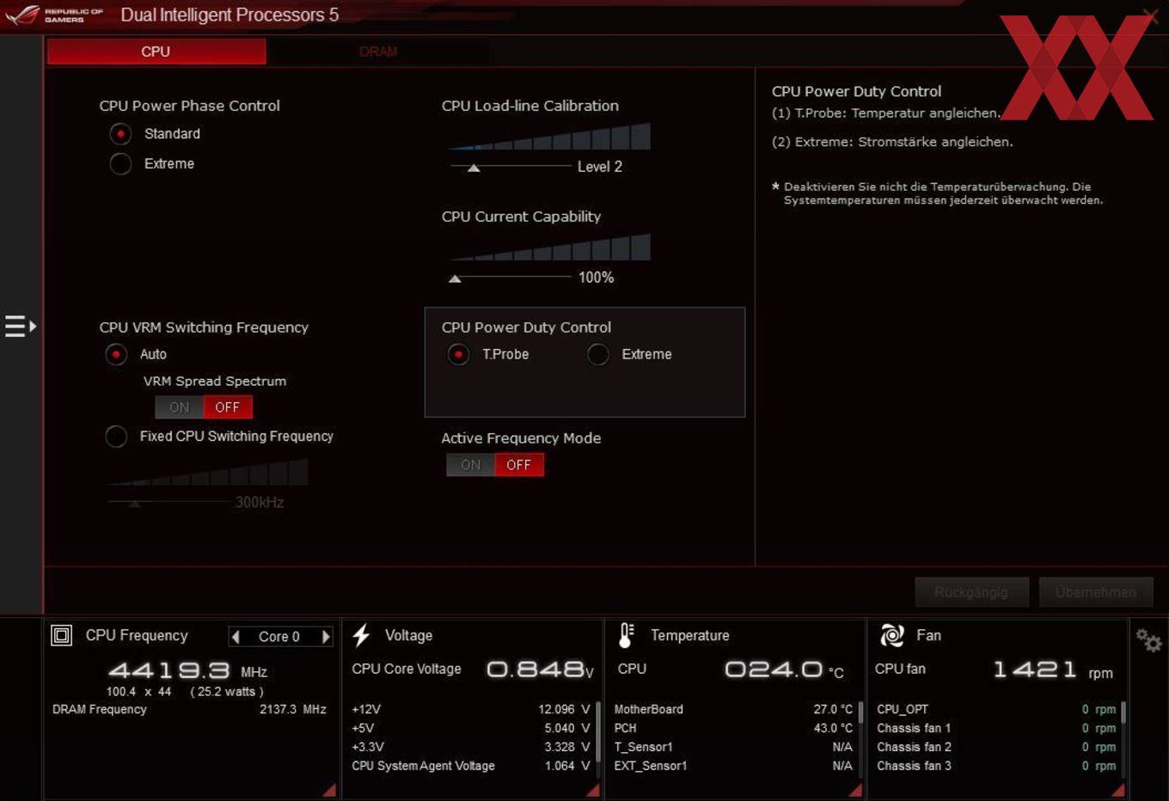The height and width of the screenshot is (801, 1169).
Task: Select previous core with left arrow
Action: [x=236, y=637]
